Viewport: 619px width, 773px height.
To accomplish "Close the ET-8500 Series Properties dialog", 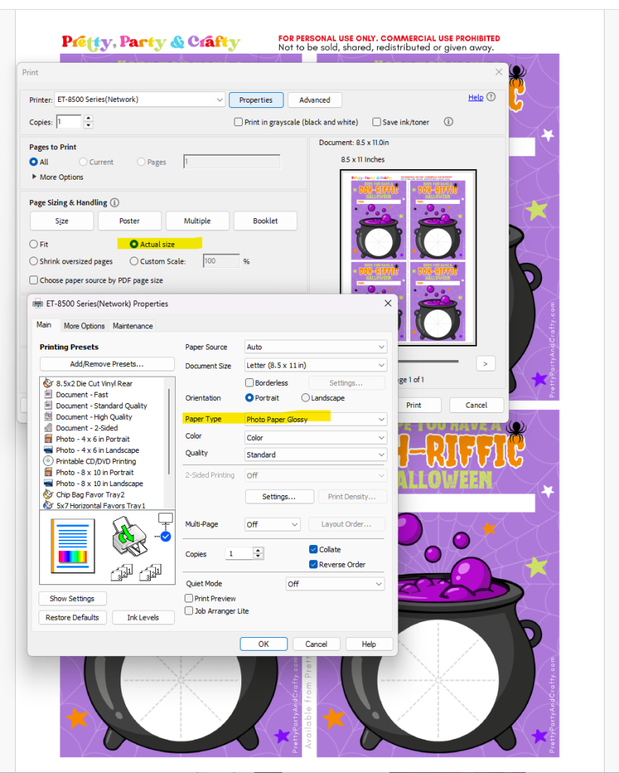I will click(388, 303).
